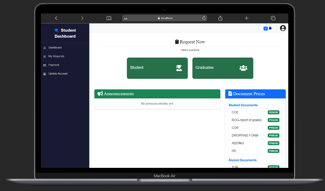This screenshot has height=191, width=325.
Task: Click the localhost address bar
Action: pyautogui.click(x=165, y=18)
